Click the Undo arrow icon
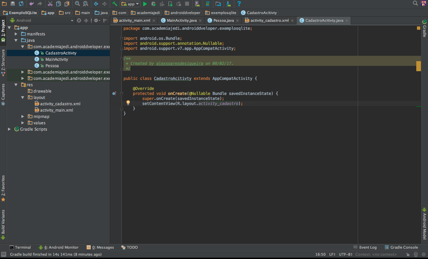The image size is (428, 259). pyautogui.click(x=31, y=4)
